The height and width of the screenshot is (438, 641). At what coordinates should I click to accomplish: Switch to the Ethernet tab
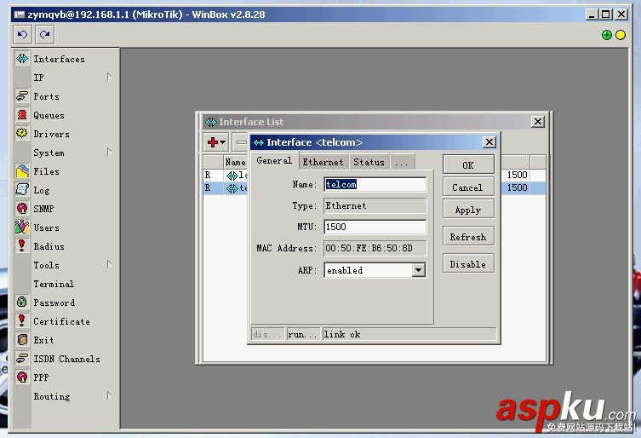point(323,162)
